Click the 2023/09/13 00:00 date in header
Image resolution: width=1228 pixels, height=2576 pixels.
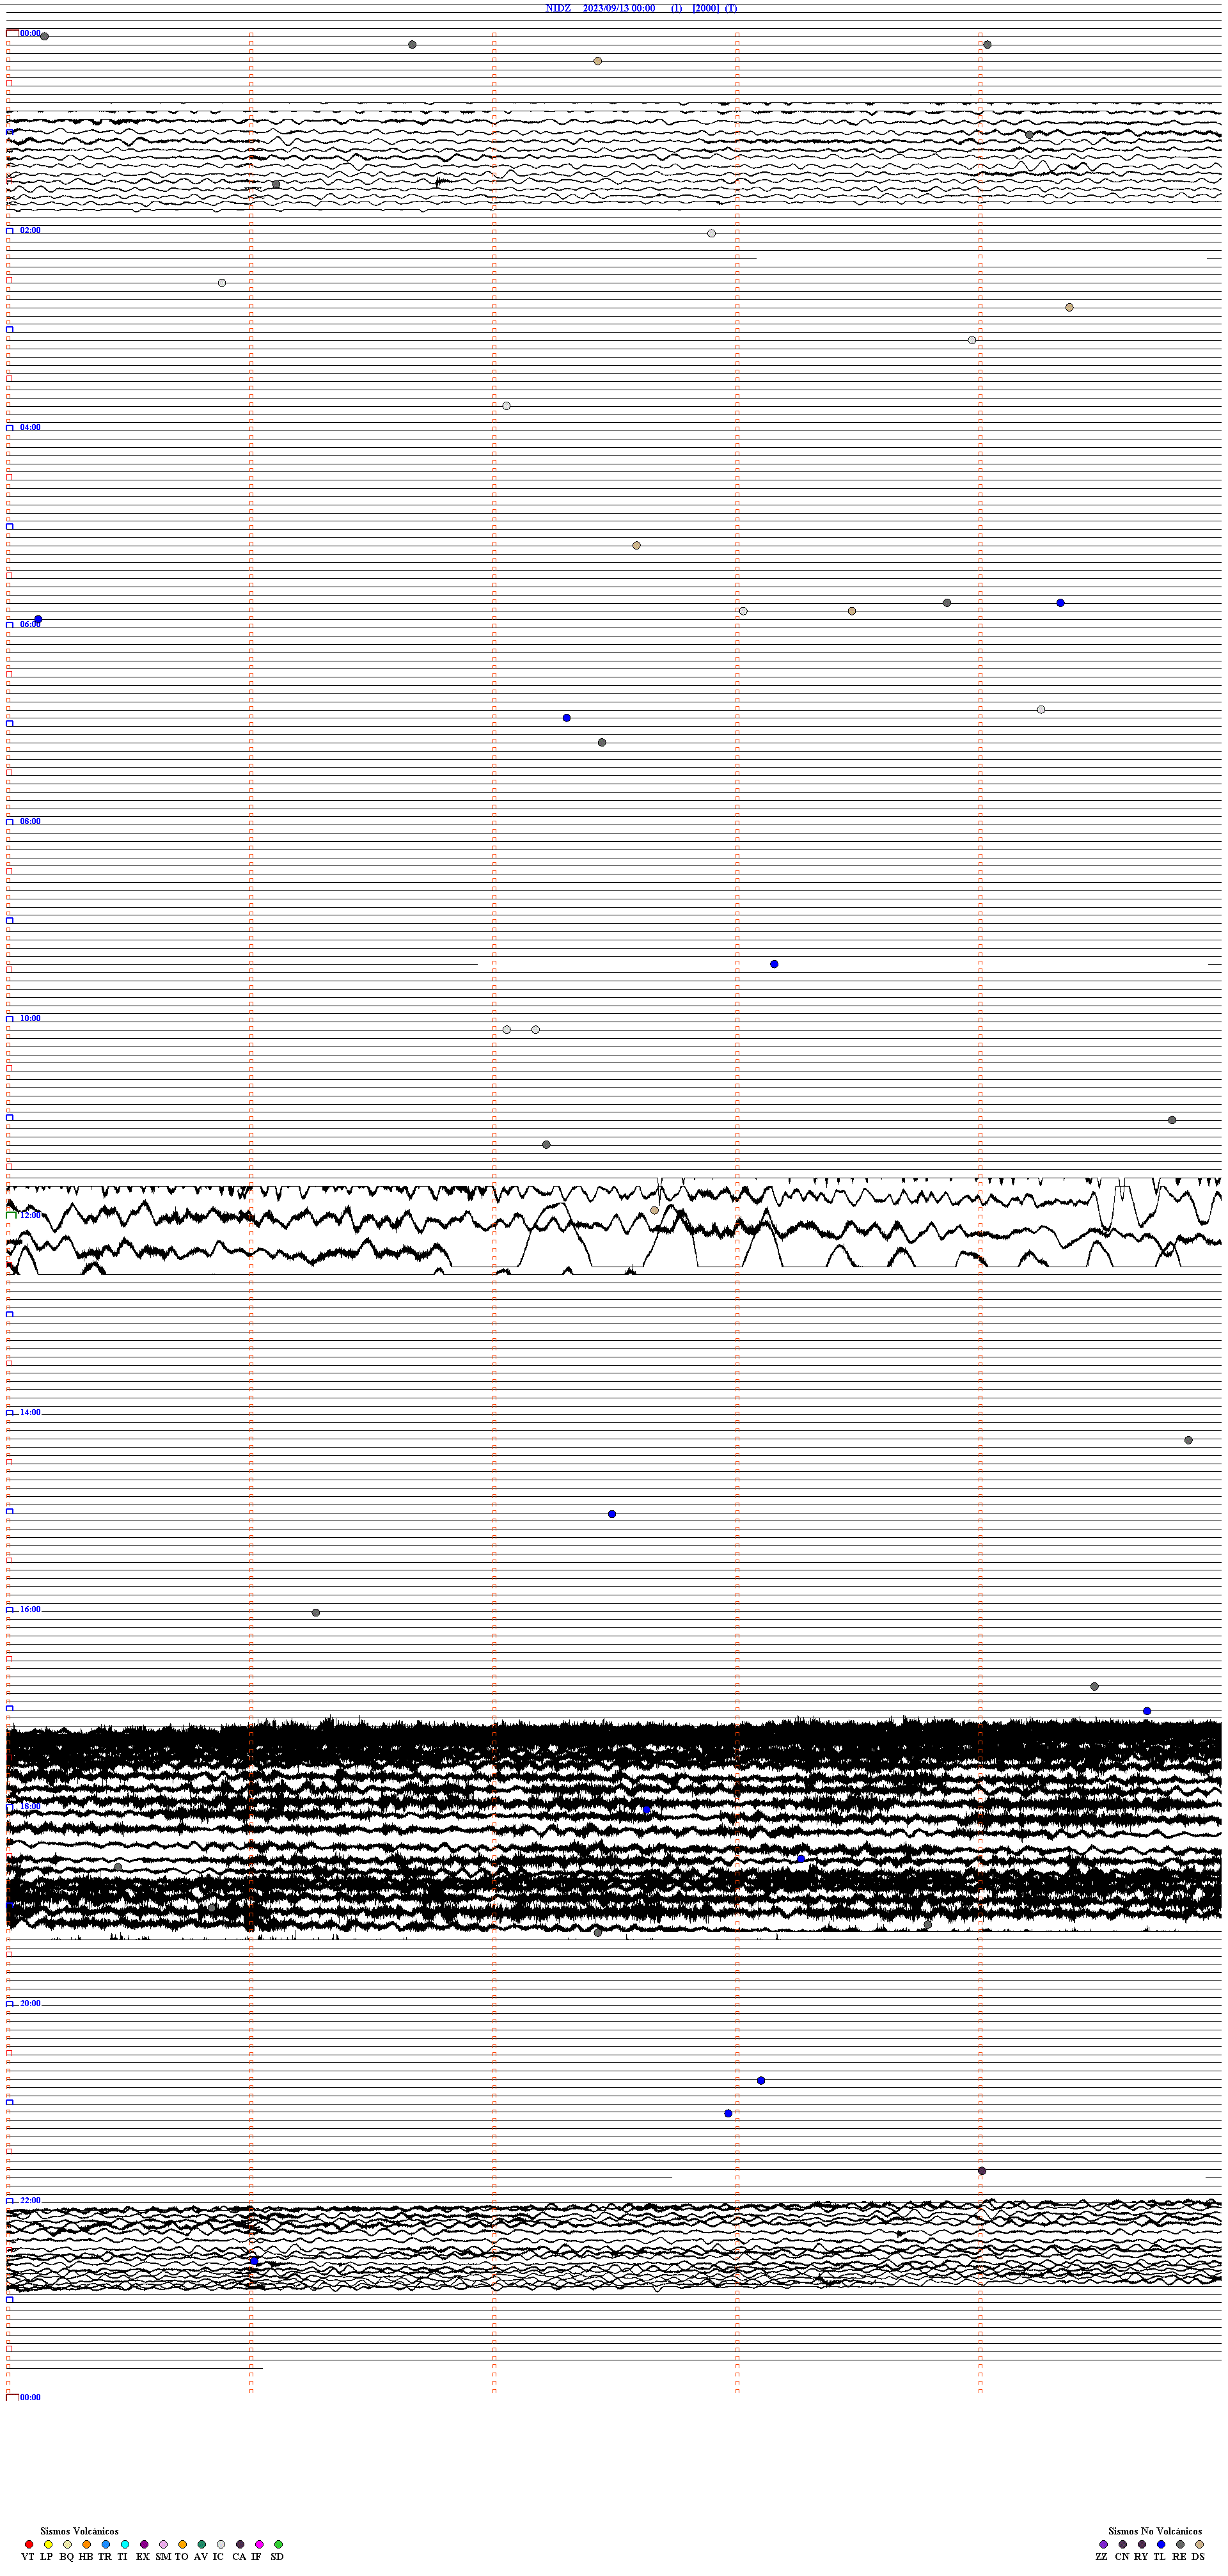(x=619, y=8)
